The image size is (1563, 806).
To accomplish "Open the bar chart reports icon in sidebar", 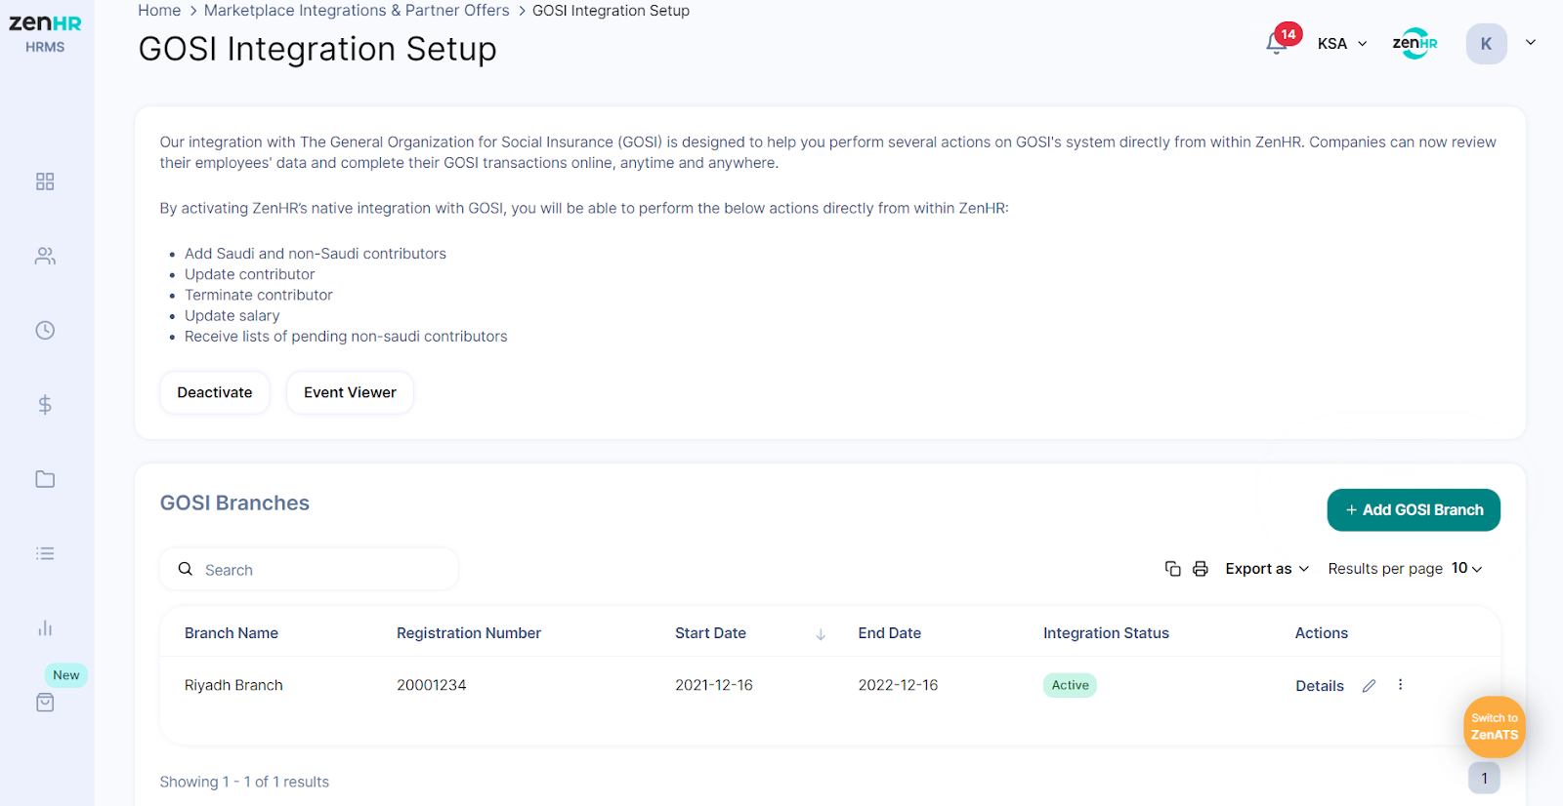I will click(x=45, y=627).
